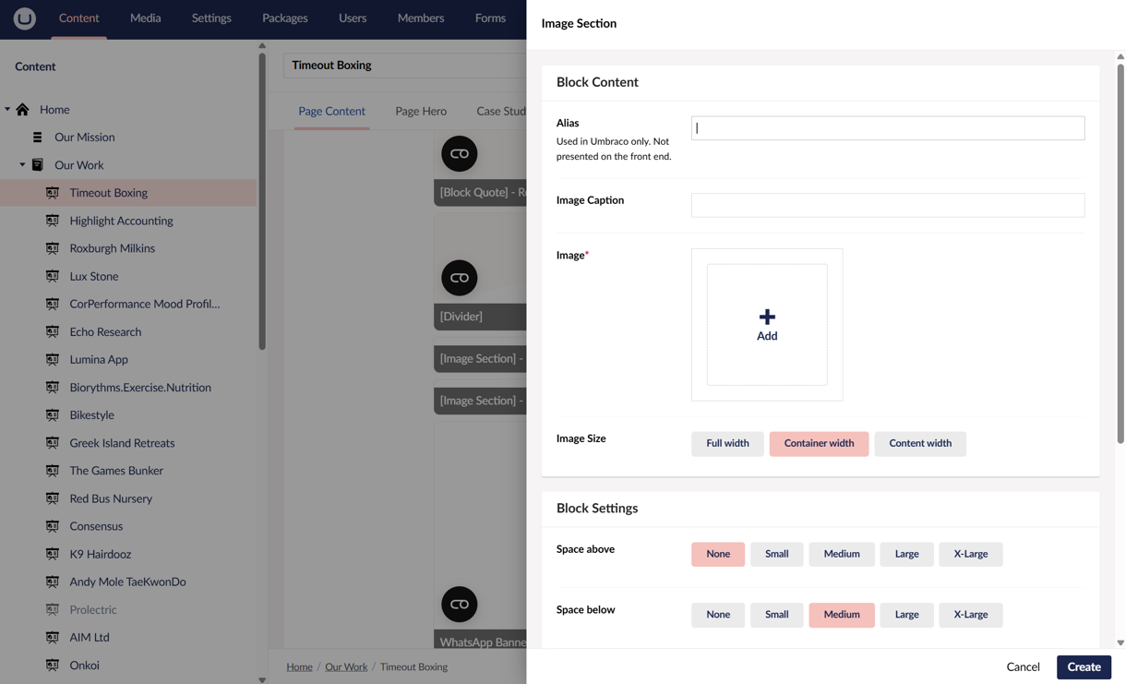Click the link icon on the Divider block
1126x684 pixels.
(x=459, y=277)
